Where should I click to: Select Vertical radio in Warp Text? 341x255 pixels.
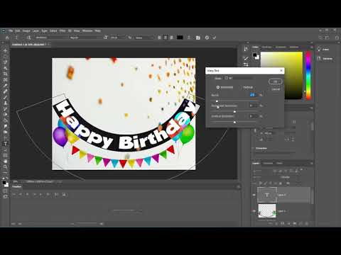coord(240,87)
